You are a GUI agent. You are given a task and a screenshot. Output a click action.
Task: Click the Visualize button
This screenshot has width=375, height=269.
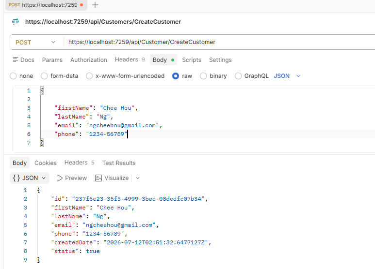coord(112,178)
